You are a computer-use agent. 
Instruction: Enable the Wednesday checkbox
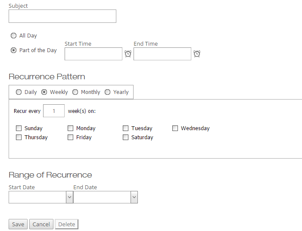(x=175, y=128)
